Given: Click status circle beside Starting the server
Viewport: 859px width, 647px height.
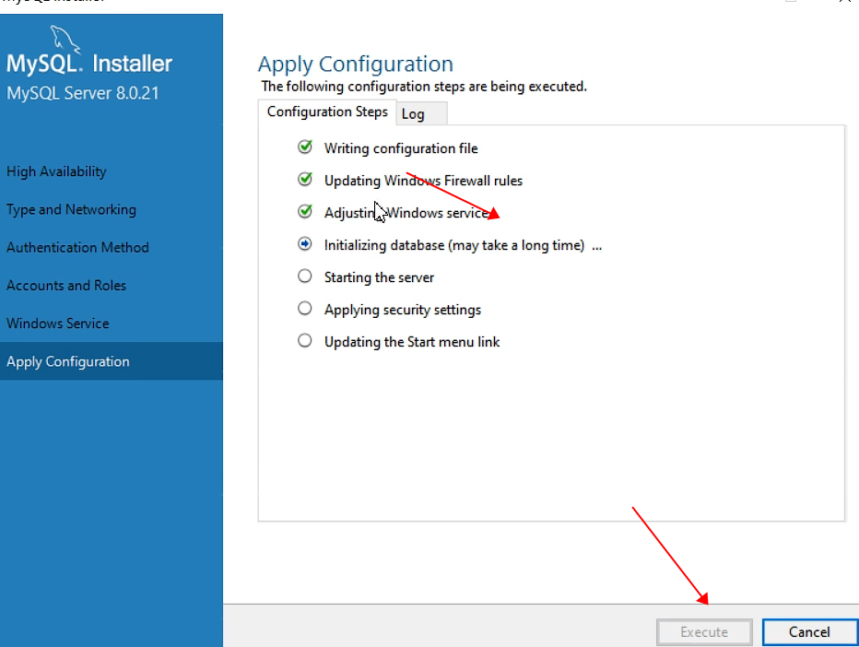Looking at the screenshot, I should 305,276.
